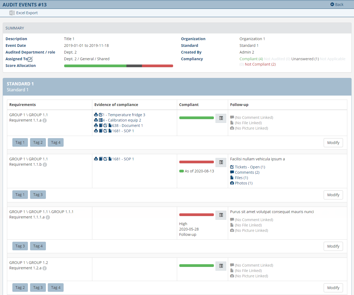Click the Back link
Viewport: 354px width, 295px height.
[337, 4]
